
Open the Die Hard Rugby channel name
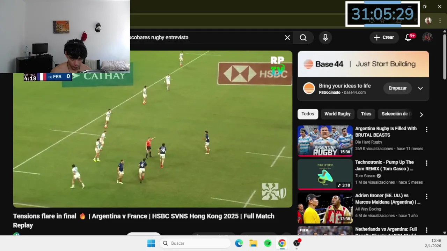point(369,142)
